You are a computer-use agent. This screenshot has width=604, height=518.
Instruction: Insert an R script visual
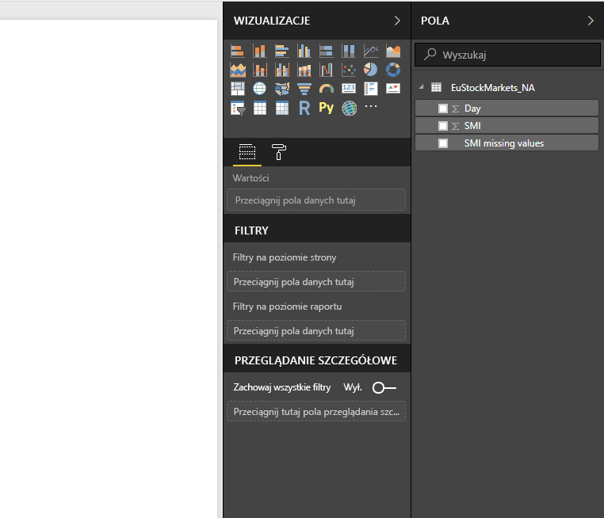coord(304,109)
